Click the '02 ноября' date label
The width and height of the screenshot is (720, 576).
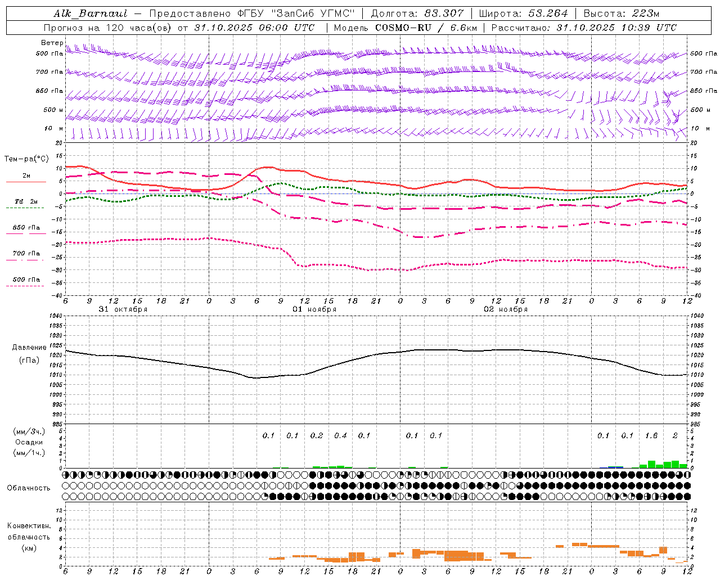pos(506,309)
